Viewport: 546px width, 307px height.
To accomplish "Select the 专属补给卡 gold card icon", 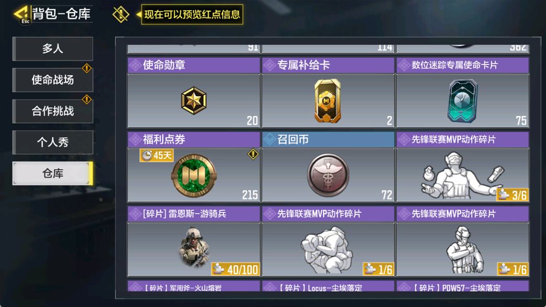I will pos(327,100).
